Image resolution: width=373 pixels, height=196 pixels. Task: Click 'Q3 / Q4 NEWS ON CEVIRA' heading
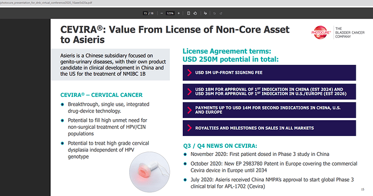pos(220,146)
